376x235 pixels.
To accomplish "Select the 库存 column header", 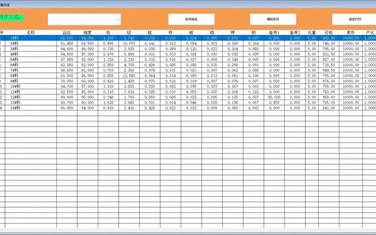I will [351, 33].
